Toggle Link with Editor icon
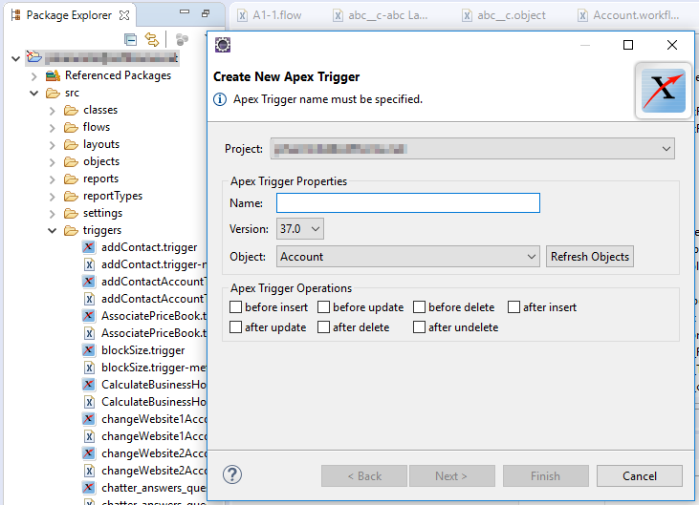699x505 pixels. 152,40
